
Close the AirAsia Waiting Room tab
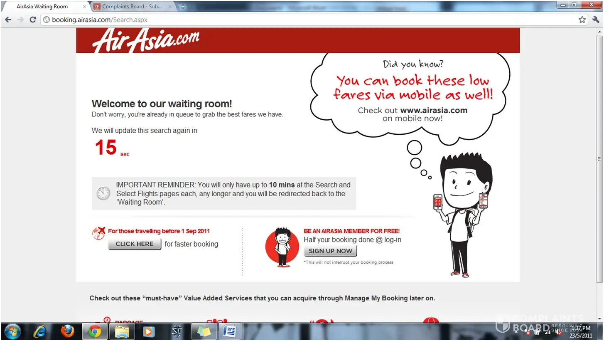[x=85, y=7]
